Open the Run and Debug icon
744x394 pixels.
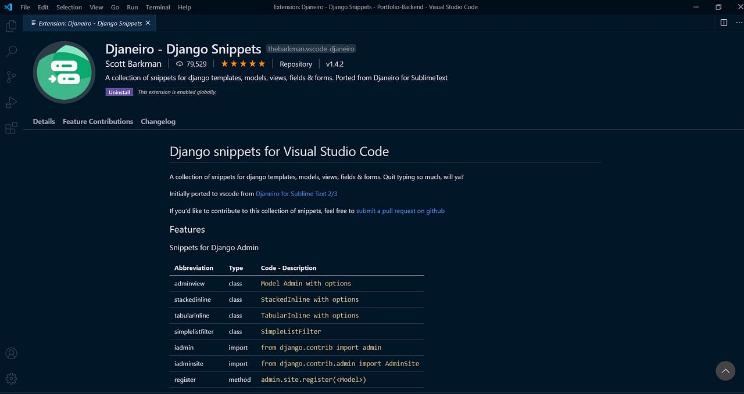click(x=10, y=102)
